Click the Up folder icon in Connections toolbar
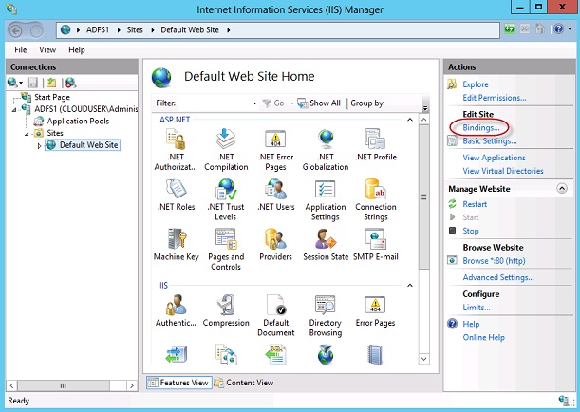 [x=51, y=83]
